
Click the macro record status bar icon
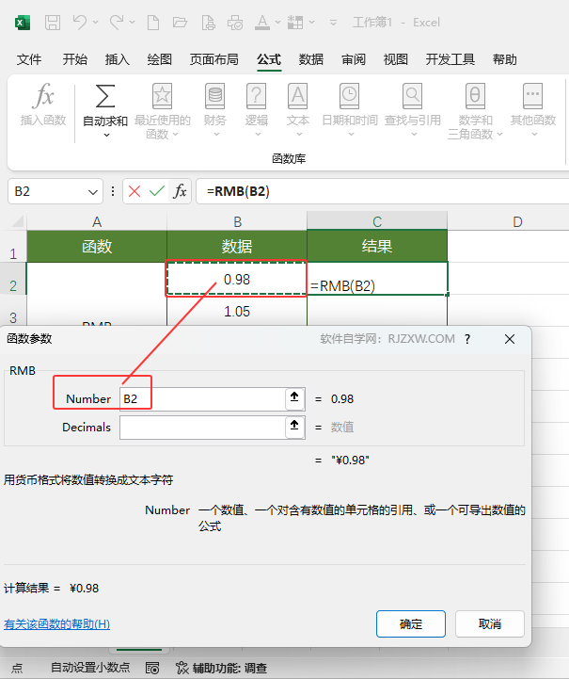[x=152, y=668]
